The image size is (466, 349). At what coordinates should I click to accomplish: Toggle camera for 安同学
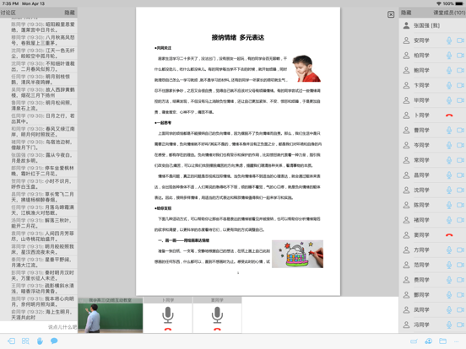coord(460,40)
